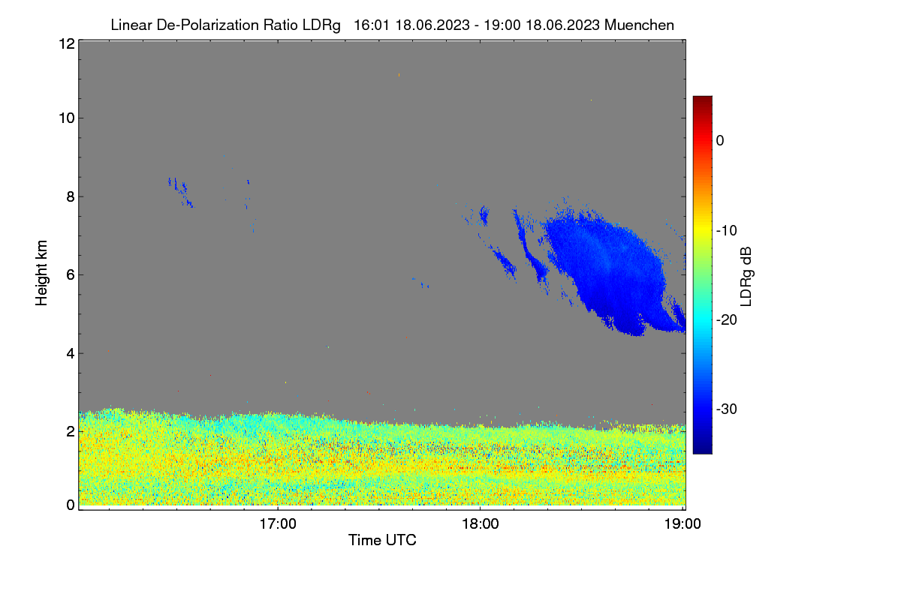Click the Height km axis title
This screenshot has width=901, height=600.
[x=42, y=272]
